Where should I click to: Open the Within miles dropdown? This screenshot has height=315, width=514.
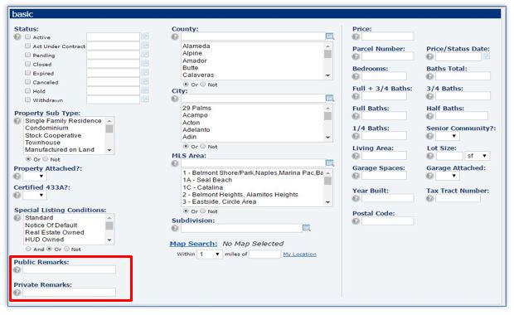pyautogui.click(x=210, y=254)
